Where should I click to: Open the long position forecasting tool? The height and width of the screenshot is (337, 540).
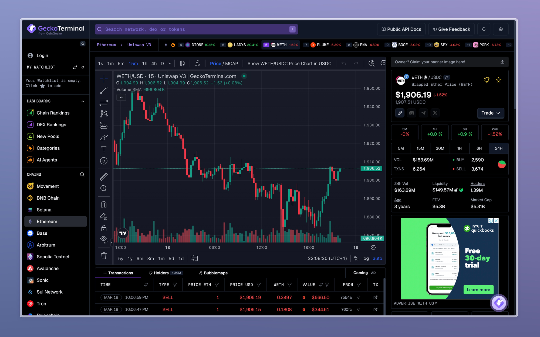tap(104, 126)
